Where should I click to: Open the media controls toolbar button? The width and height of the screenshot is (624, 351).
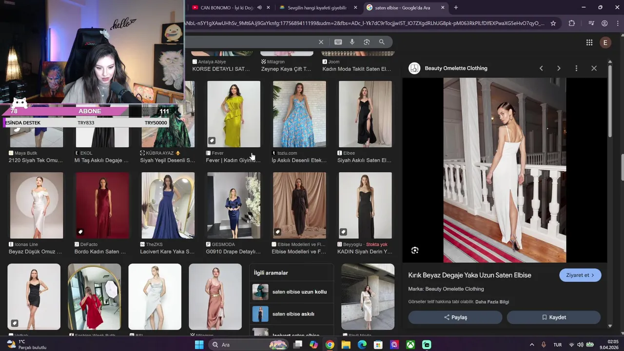click(x=591, y=23)
